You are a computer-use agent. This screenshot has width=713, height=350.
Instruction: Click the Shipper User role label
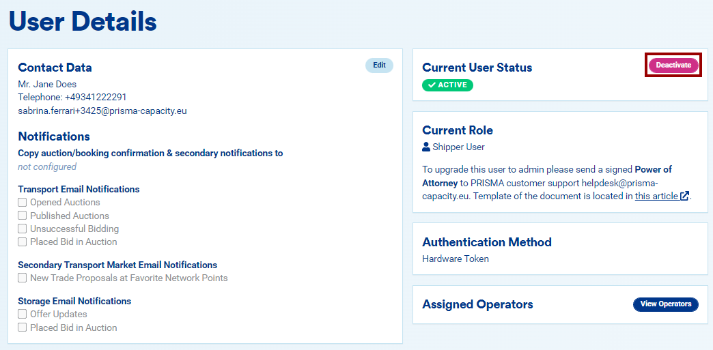coord(458,147)
